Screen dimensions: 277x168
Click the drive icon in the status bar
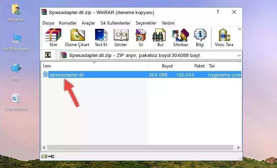coord(44,156)
